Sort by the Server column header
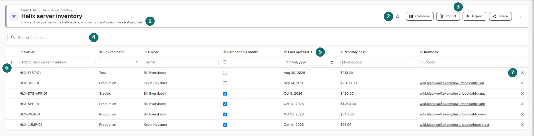The height and width of the screenshot is (136, 534). (27, 52)
